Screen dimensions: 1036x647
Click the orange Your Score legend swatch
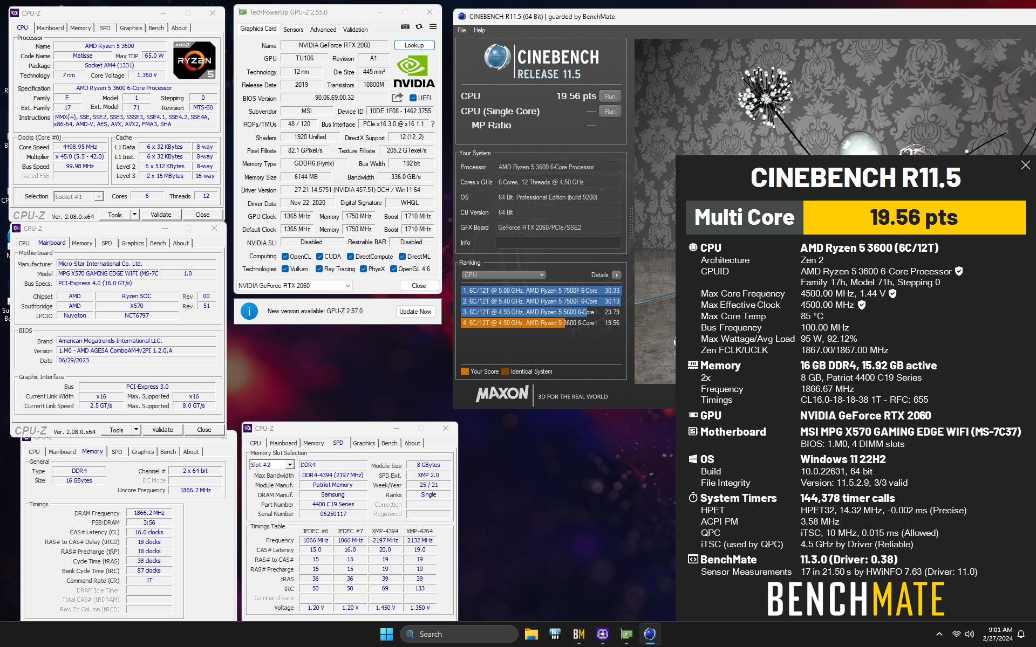pos(465,371)
